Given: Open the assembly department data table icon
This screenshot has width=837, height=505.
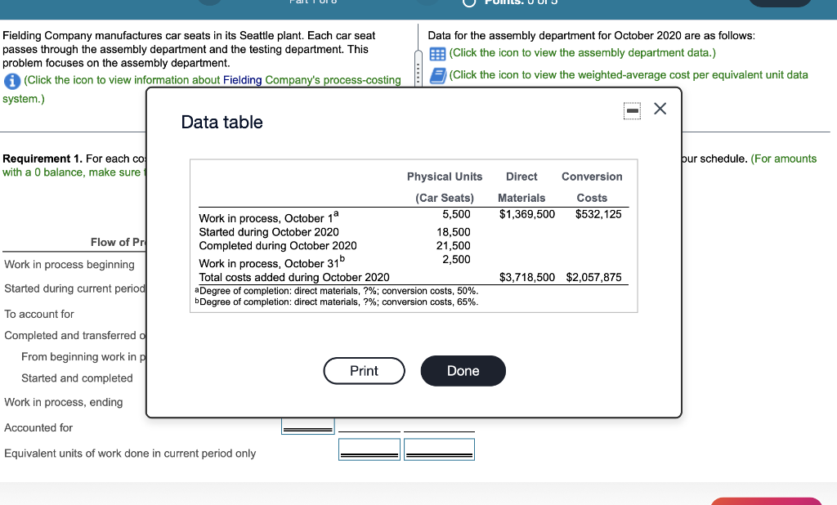Looking at the screenshot, I should point(437,54).
